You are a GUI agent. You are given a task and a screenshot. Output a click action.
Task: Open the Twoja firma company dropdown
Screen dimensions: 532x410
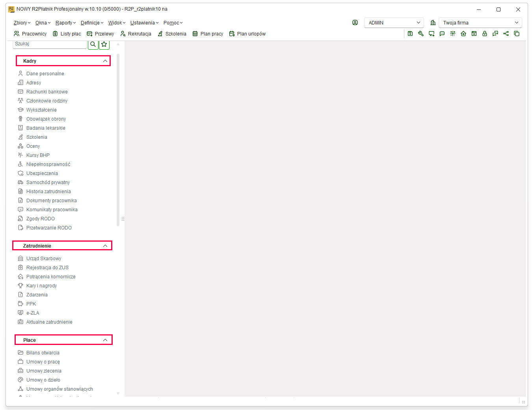(480, 23)
